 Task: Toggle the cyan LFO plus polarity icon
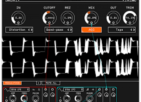(x=93, y=90)
